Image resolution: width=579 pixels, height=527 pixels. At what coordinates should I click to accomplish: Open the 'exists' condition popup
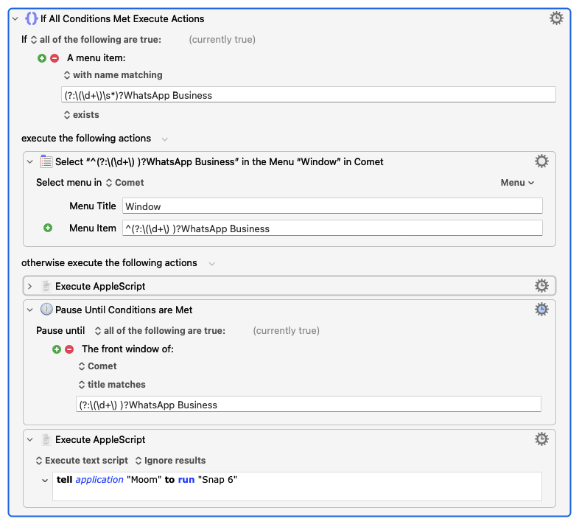click(x=81, y=114)
